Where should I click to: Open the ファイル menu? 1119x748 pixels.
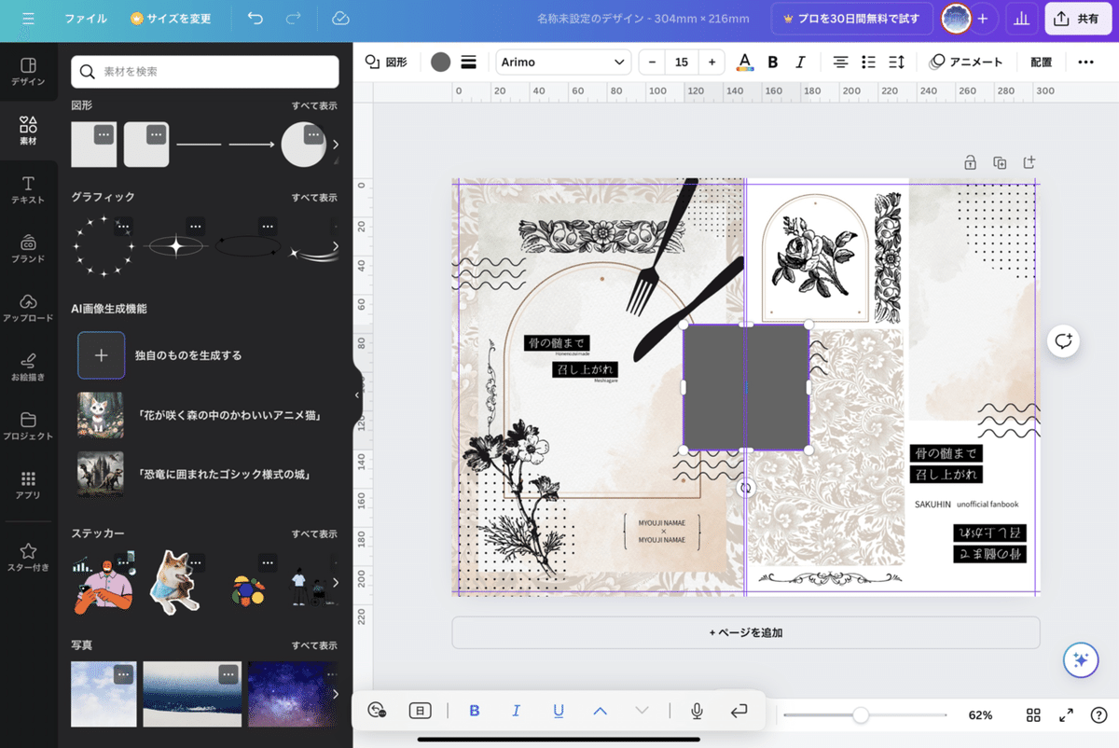[86, 18]
